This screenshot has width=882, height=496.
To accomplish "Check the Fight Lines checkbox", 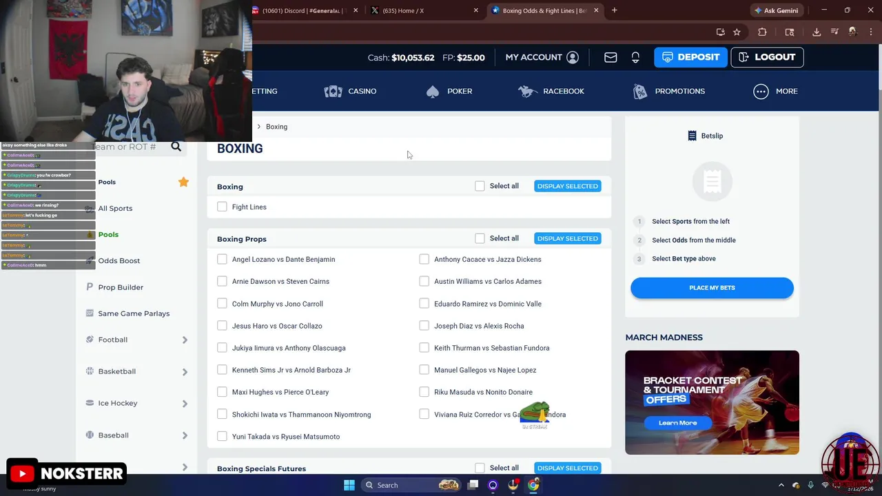I will click(x=222, y=207).
